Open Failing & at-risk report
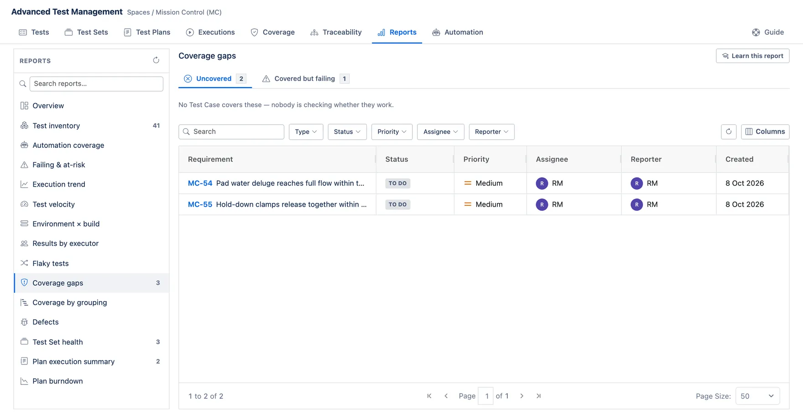 91,165
